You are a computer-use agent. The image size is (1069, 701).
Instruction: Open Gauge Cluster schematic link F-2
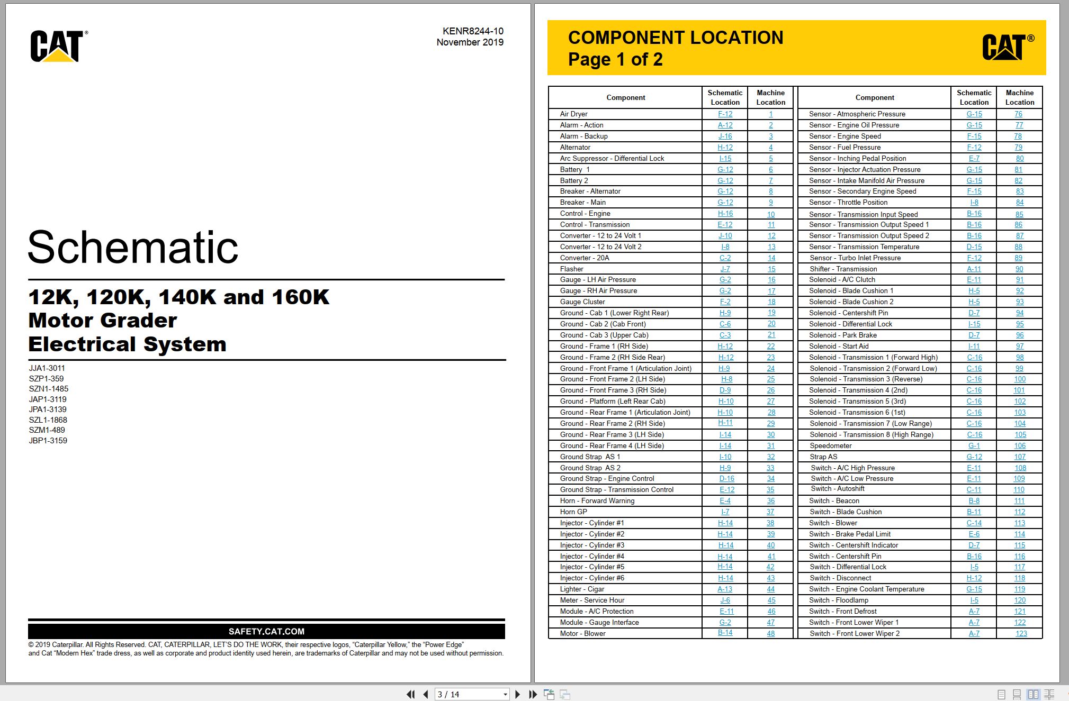tap(725, 302)
